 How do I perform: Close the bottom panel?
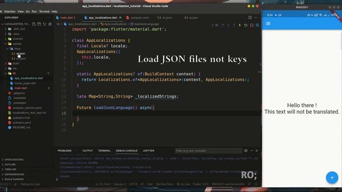[x=256, y=150]
